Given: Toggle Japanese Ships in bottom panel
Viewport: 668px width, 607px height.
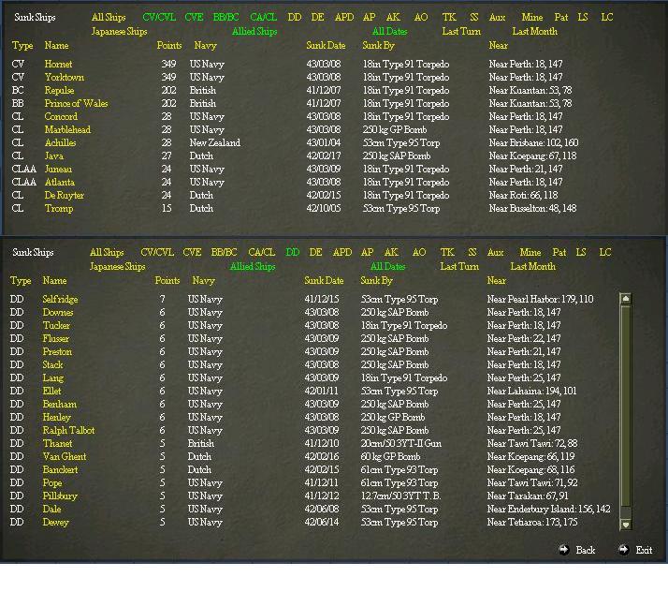Looking at the screenshot, I should (x=118, y=267).
